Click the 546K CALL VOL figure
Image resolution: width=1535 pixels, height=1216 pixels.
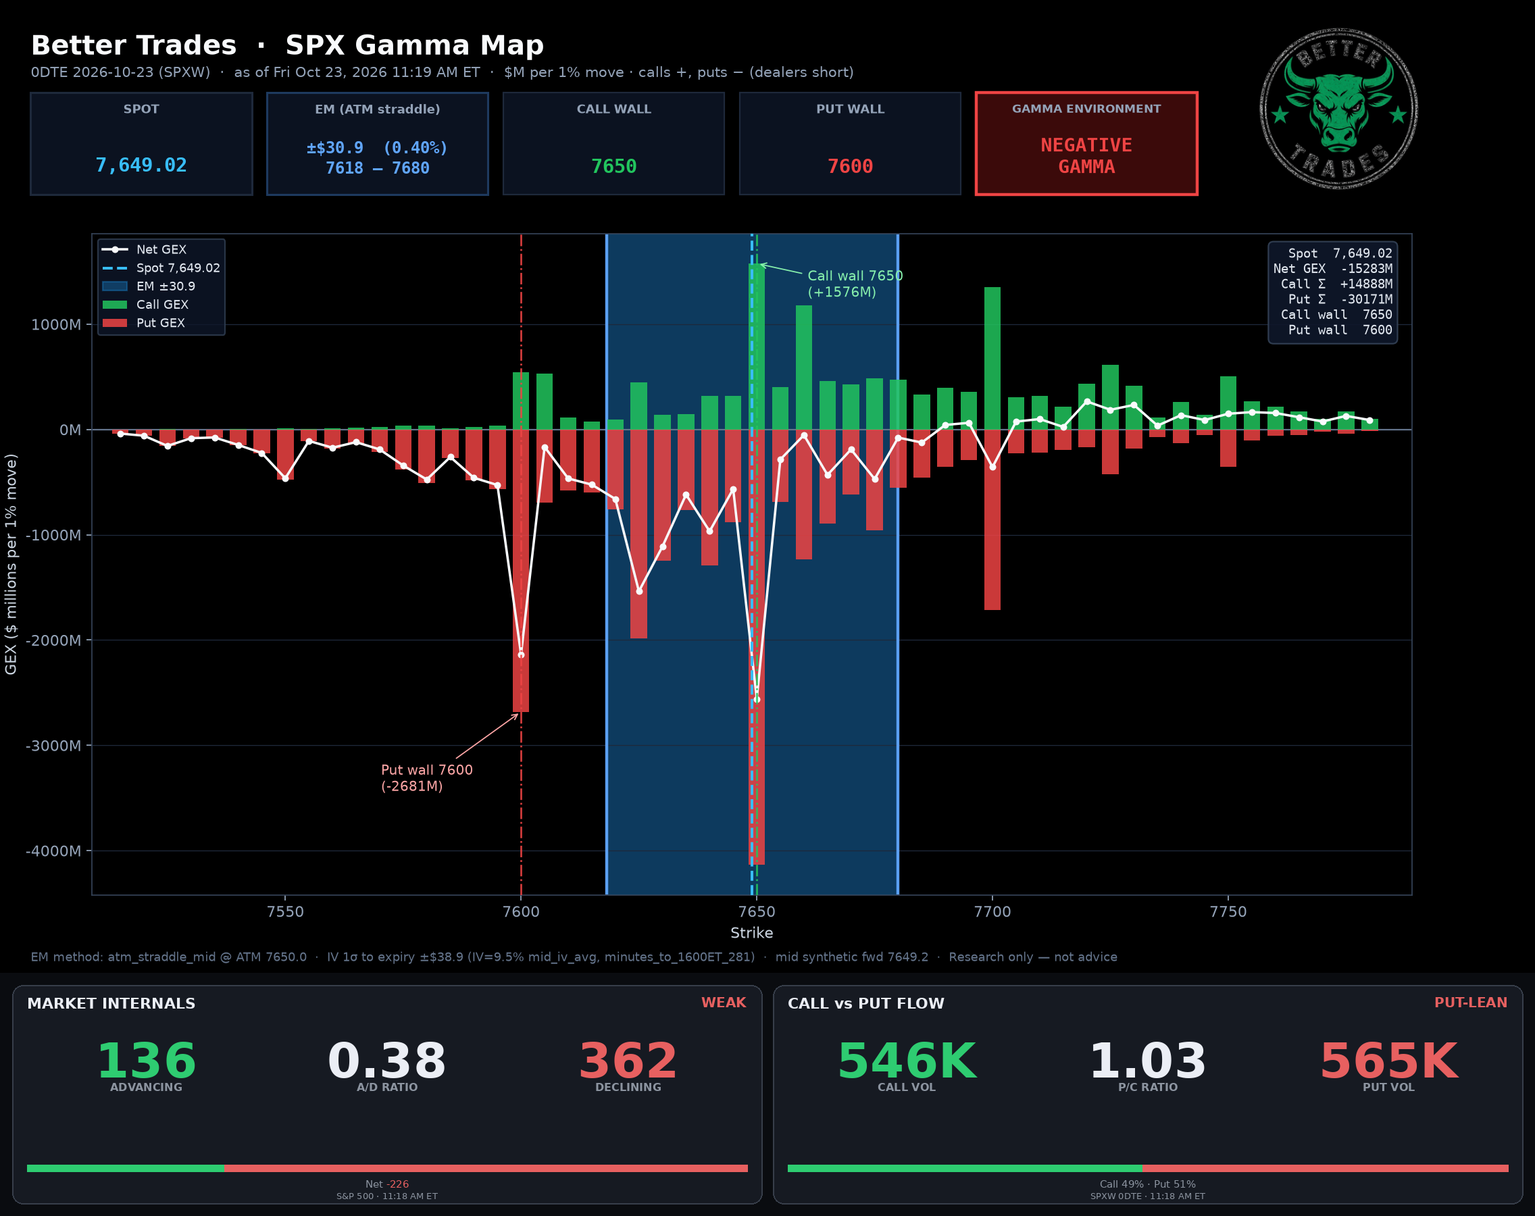tap(906, 1061)
